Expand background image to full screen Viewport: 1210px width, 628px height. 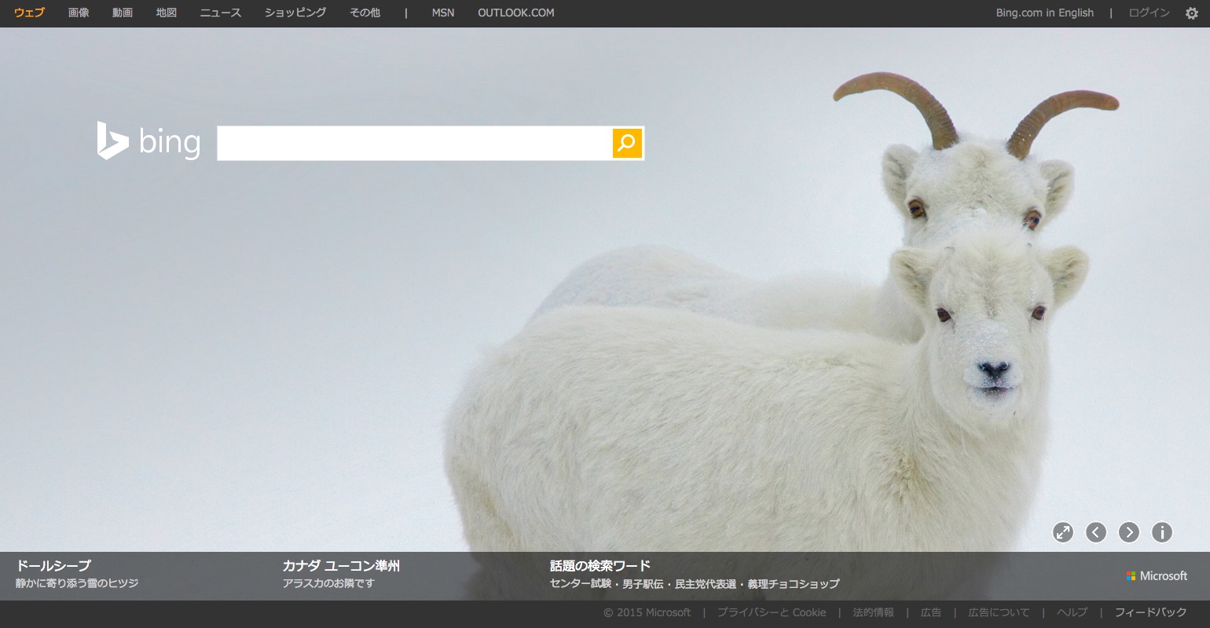(1062, 532)
